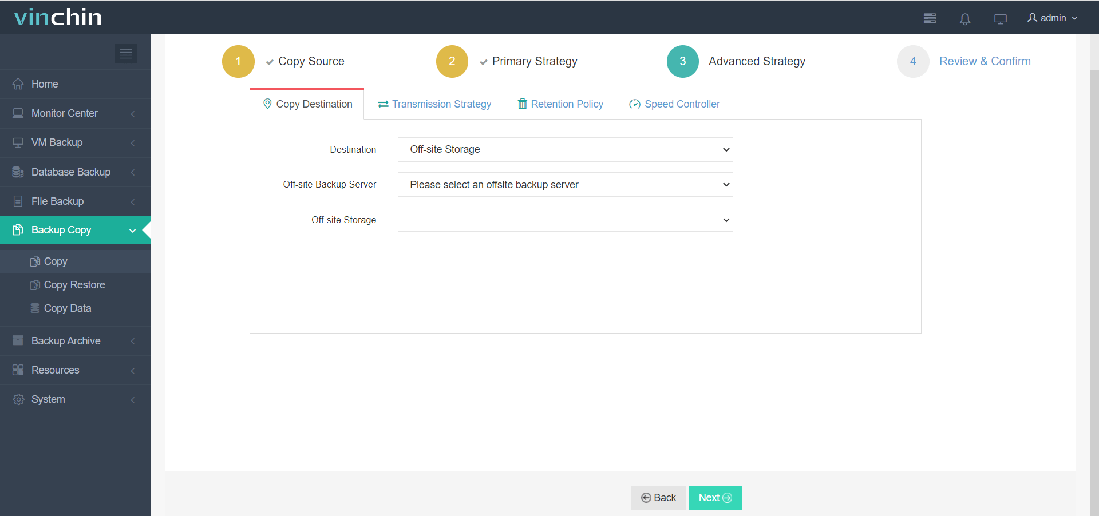Click the Database Backup icon
Image resolution: width=1099 pixels, height=516 pixels.
point(18,172)
